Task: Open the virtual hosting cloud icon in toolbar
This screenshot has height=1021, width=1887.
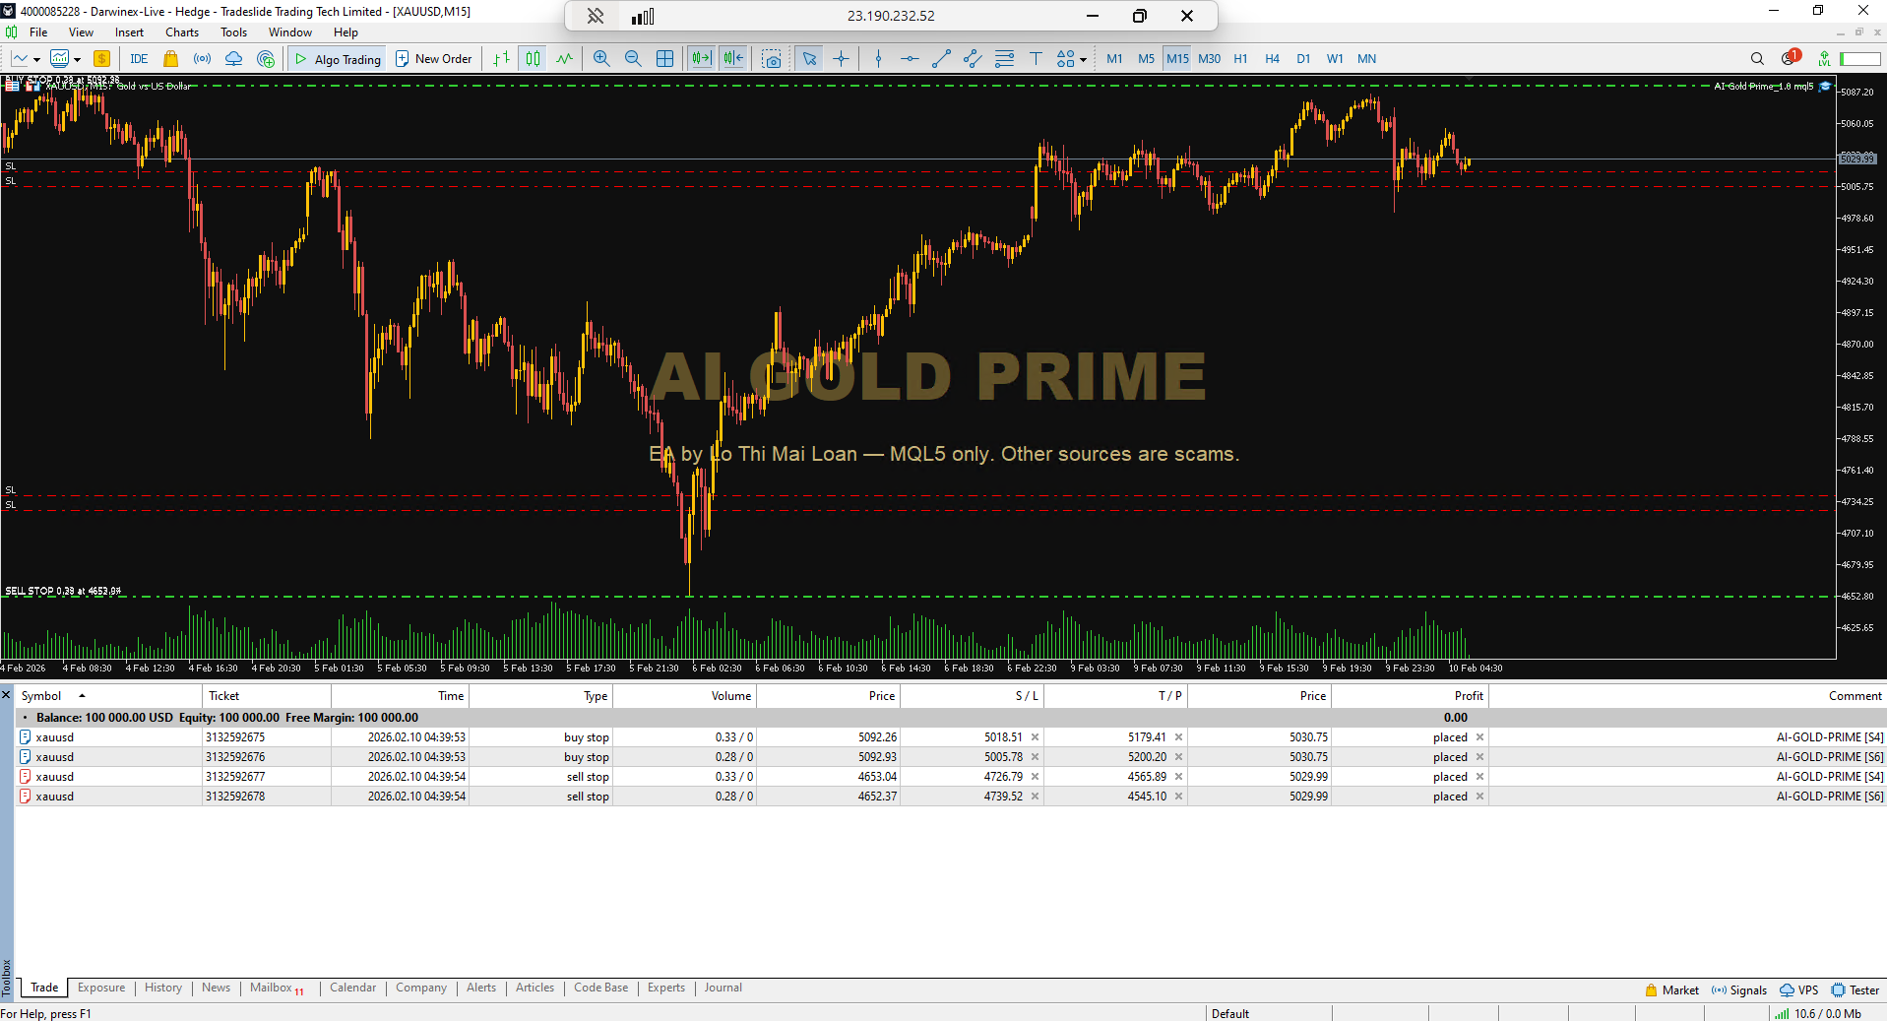Action: pyautogui.click(x=233, y=59)
